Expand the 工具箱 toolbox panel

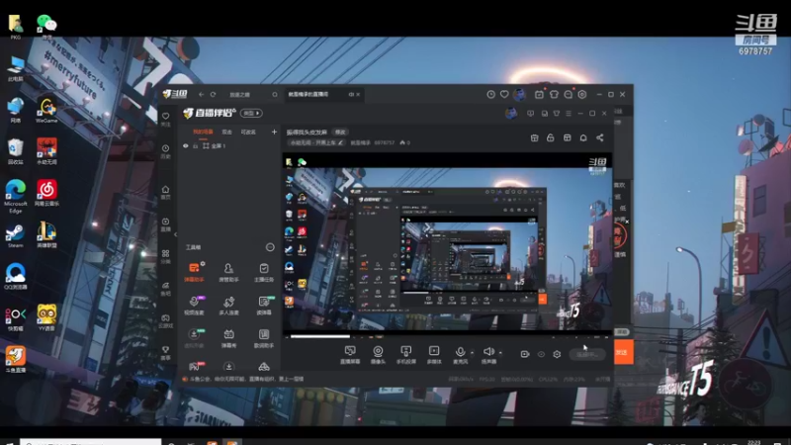tap(269, 247)
